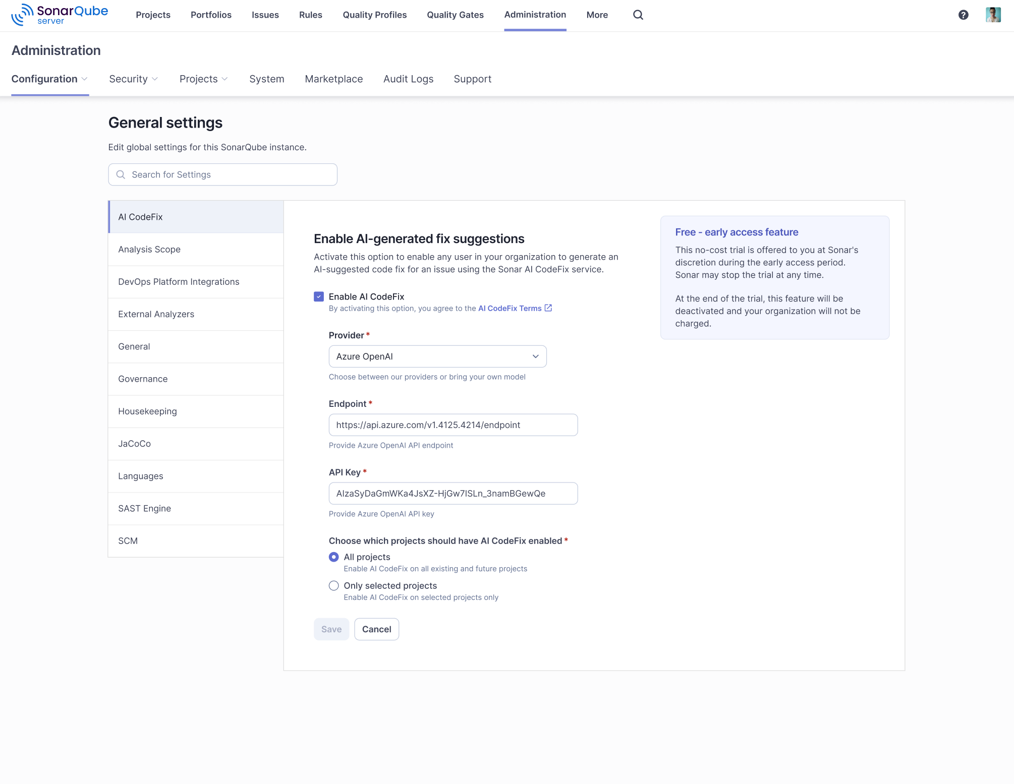Click the SonarQube server logo

tap(60, 15)
